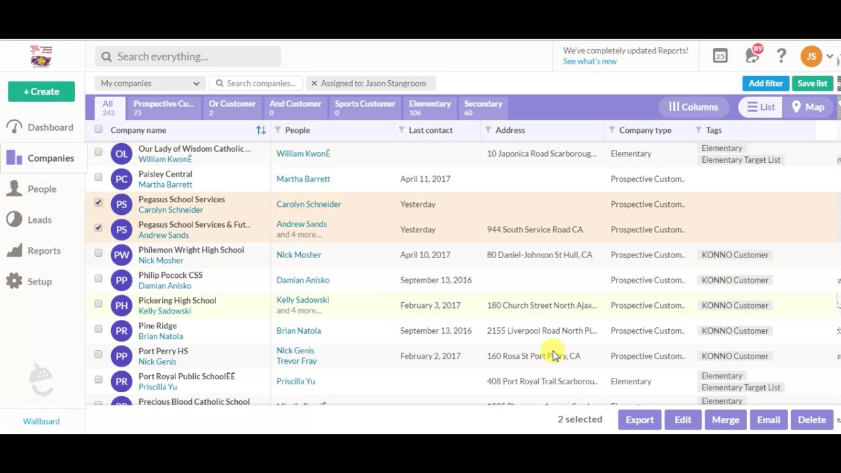
Task: Open the calendar icon in top bar
Action: 720,56
